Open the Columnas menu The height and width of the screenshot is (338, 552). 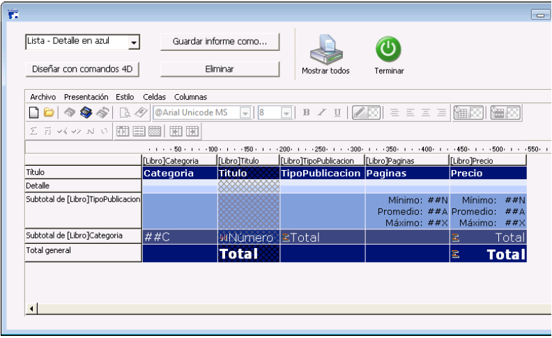point(190,97)
